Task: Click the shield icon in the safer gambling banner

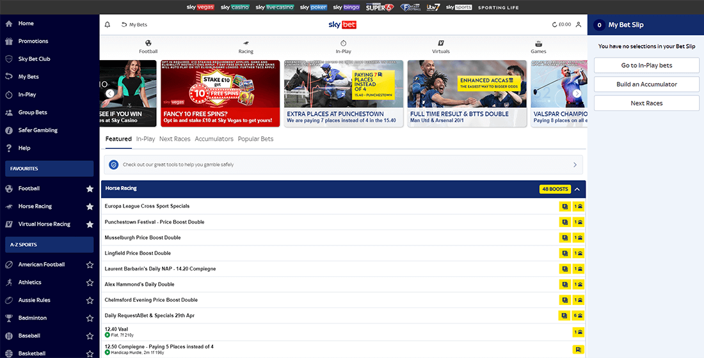Action: point(114,165)
